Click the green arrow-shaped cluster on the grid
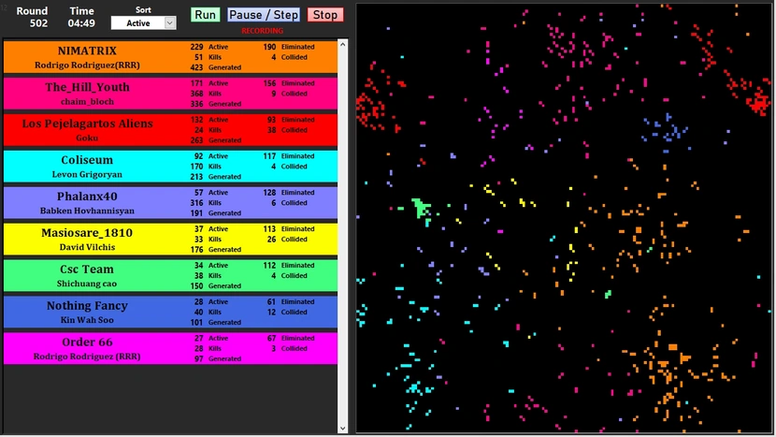This screenshot has height=437, width=776. [x=420, y=208]
